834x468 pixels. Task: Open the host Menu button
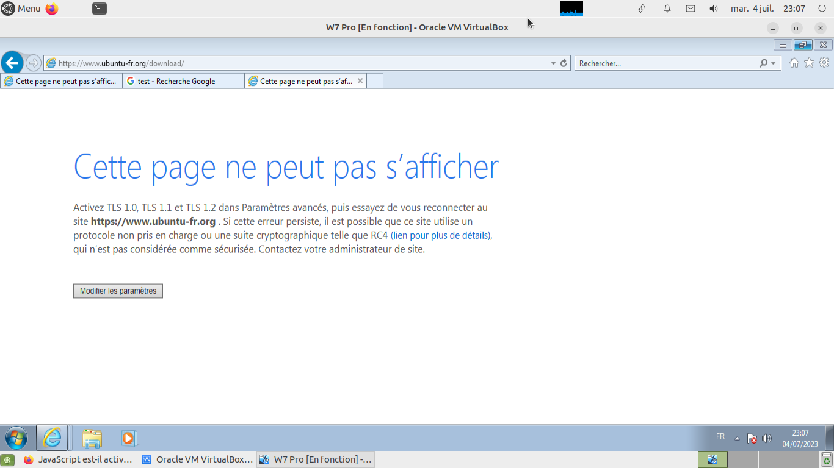[21, 9]
